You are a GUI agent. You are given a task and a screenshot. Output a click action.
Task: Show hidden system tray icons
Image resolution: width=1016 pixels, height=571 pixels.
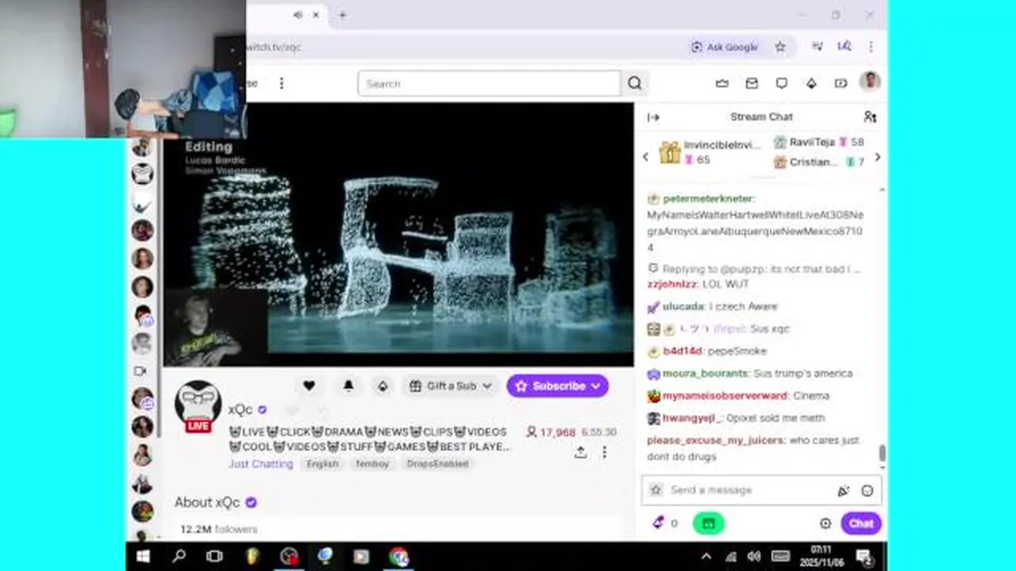(706, 557)
